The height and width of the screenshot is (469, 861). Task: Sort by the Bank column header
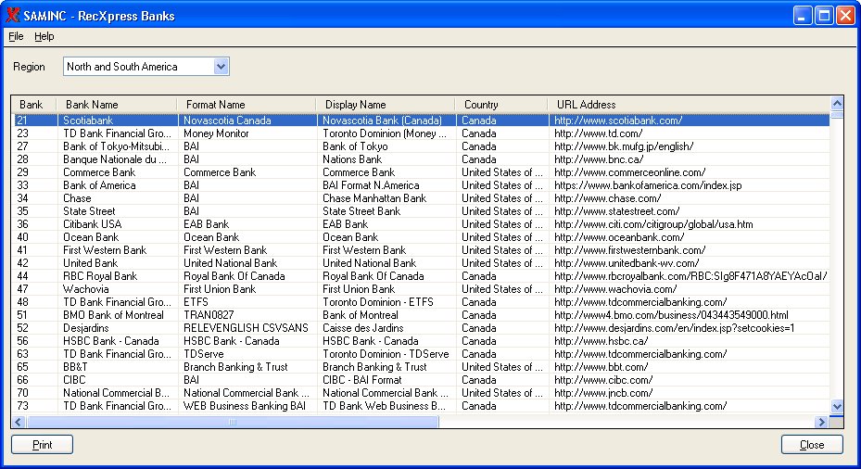click(x=34, y=105)
